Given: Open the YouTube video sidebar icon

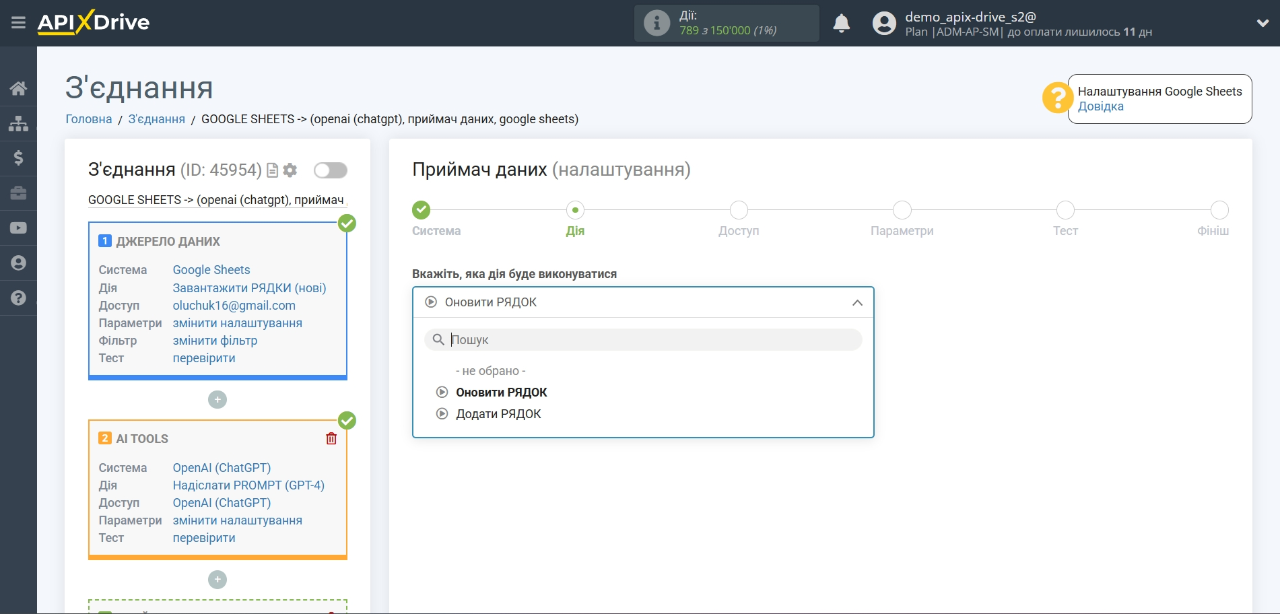Looking at the screenshot, I should pyautogui.click(x=18, y=228).
